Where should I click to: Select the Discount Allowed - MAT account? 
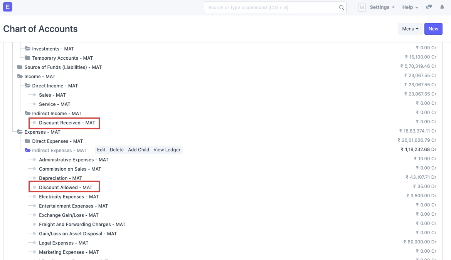(66, 188)
